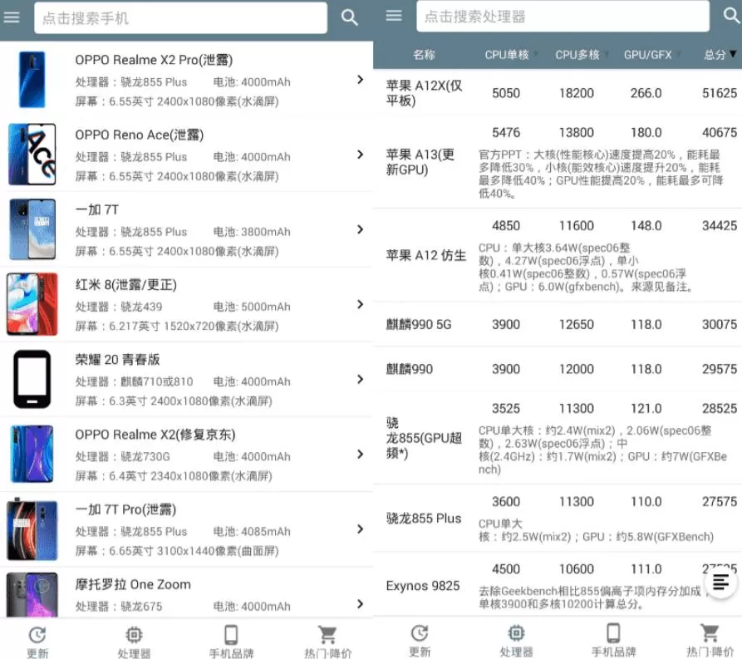Expand the 一加 7T list chevron
The width and height of the screenshot is (742, 659).
(360, 229)
